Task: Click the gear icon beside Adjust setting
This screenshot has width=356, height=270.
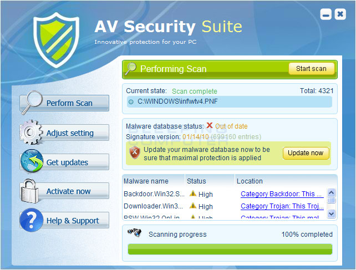Action: (x=31, y=133)
